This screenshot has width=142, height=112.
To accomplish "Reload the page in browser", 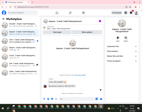I will (x=11, y=7).
